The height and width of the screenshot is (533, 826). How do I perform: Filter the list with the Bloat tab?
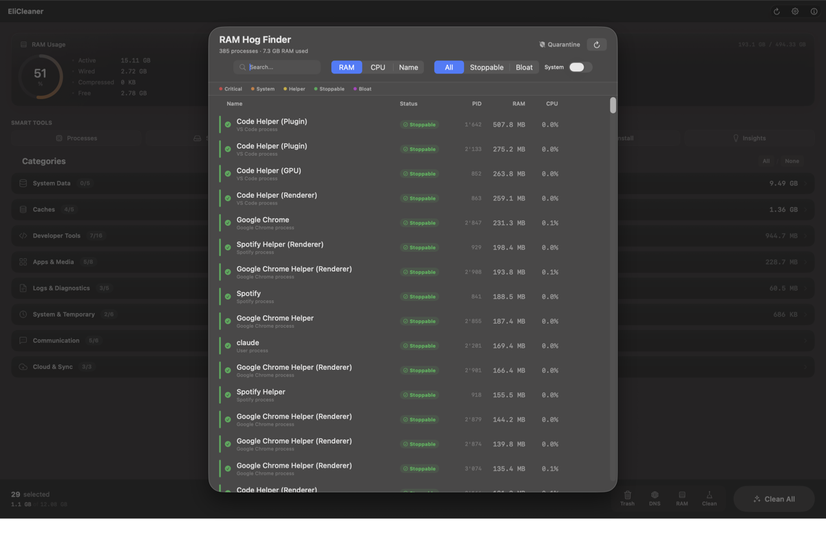coord(524,67)
